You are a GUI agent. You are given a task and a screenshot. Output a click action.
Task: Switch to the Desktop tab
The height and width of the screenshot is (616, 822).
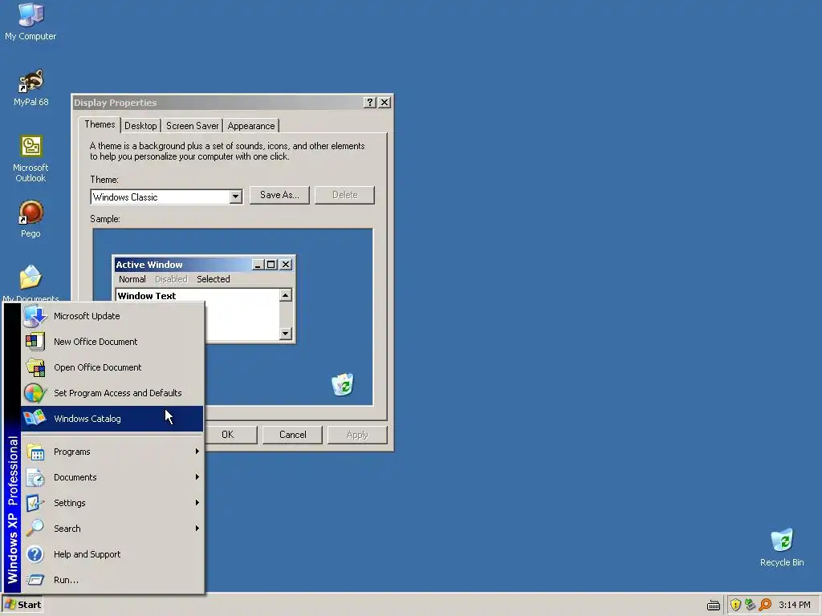tap(140, 126)
